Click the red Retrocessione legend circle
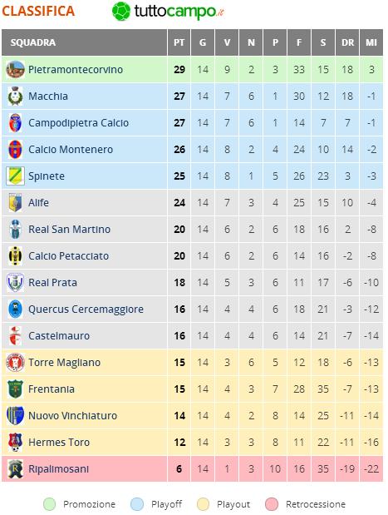Image resolution: width=388 pixels, height=515 pixels. click(272, 504)
